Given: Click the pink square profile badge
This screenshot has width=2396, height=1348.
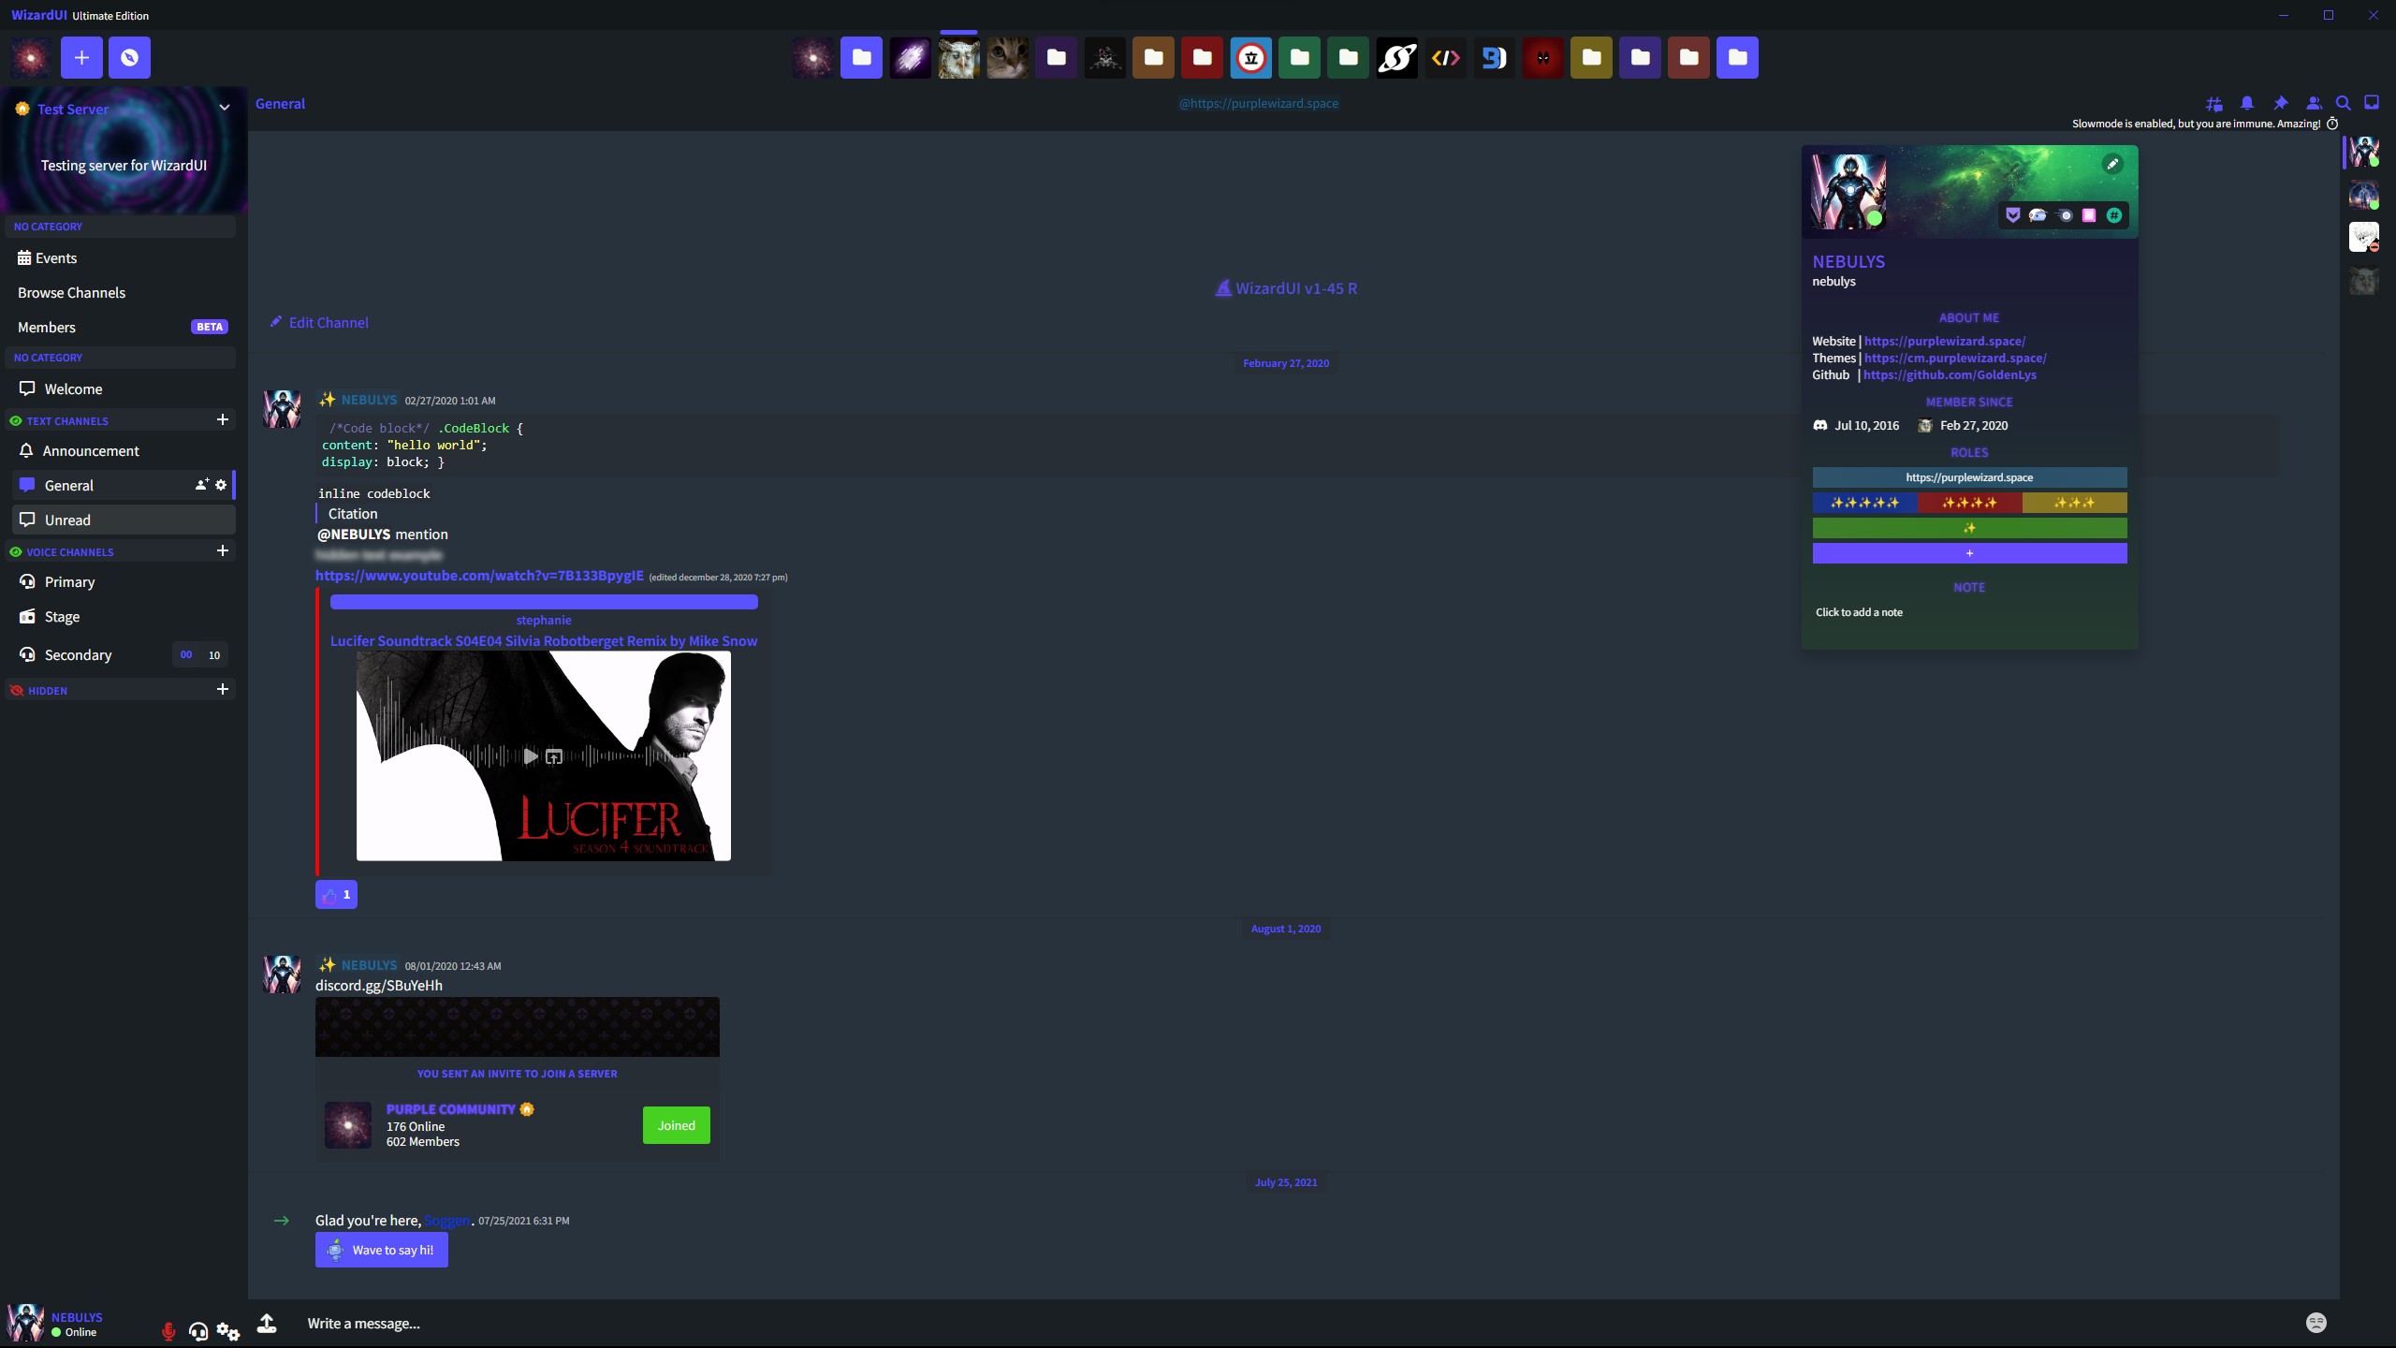Looking at the screenshot, I should point(2089,215).
